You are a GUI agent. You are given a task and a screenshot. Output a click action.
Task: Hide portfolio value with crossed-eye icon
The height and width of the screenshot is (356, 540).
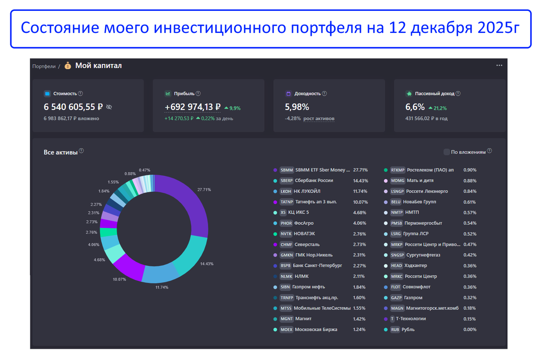coord(109,107)
